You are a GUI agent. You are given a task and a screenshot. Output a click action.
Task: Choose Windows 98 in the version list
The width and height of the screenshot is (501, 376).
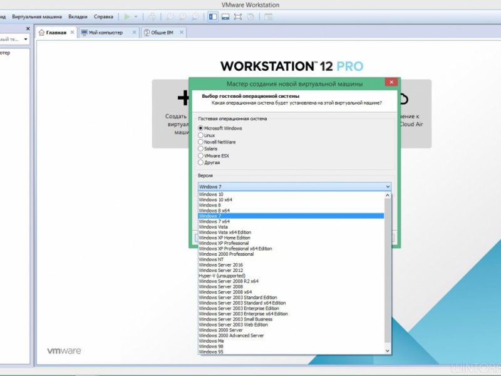(291, 347)
